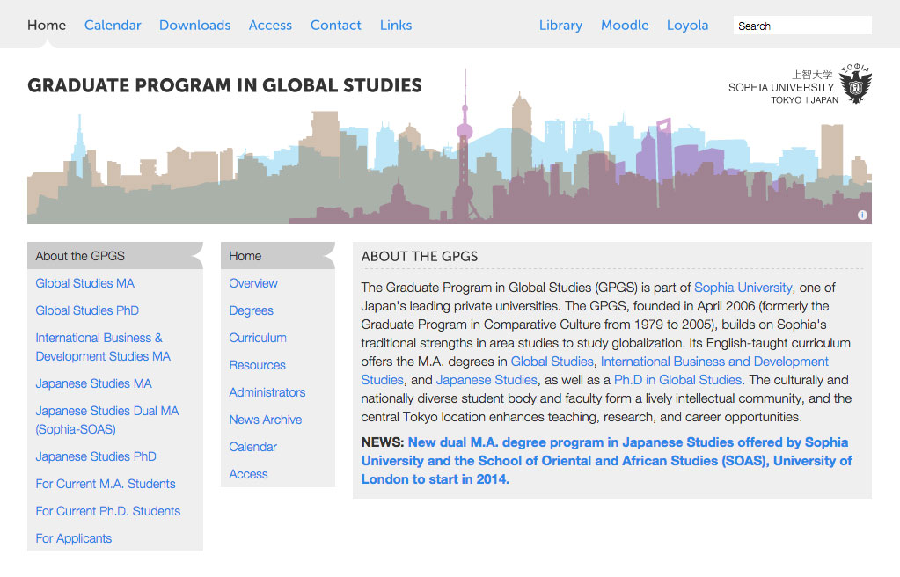The image size is (900, 577).
Task: Open Overview in the submenu
Action: tap(253, 283)
